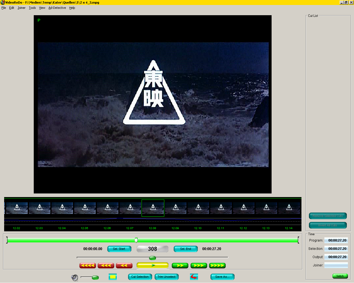The image size is (354, 283).
Task: Click the Program time field
Action: [x=336, y=240]
